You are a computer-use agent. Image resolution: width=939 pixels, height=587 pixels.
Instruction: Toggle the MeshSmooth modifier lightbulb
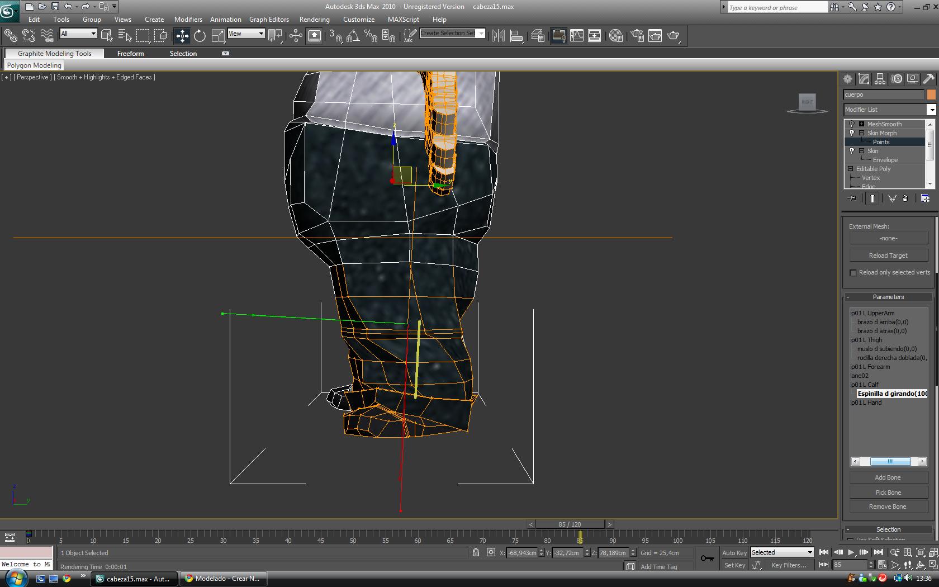click(x=852, y=124)
